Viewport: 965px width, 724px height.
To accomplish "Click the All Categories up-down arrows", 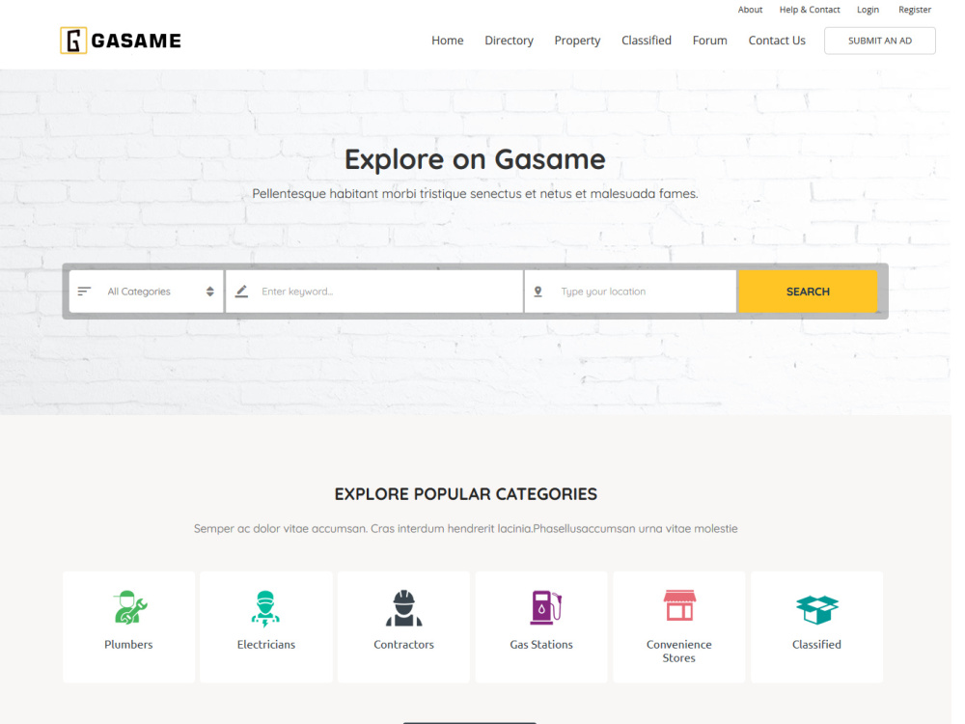I will tap(209, 292).
